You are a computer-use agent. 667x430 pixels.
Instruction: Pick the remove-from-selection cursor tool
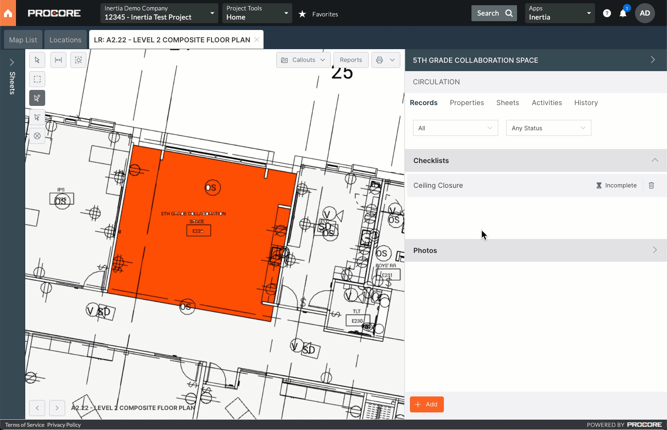click(x=37, y=117)
